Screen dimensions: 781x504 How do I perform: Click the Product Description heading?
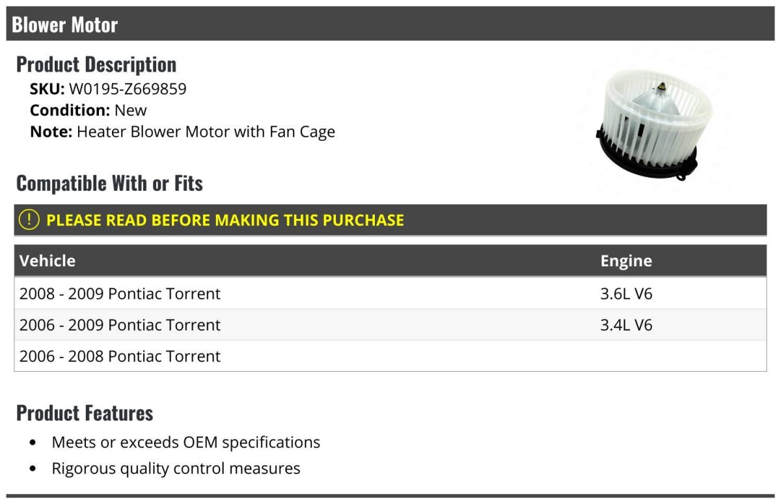(96, 64)
